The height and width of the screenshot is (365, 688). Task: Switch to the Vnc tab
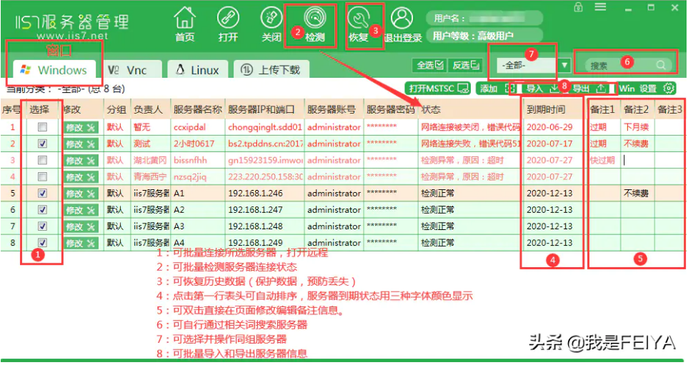click(131, 70)
